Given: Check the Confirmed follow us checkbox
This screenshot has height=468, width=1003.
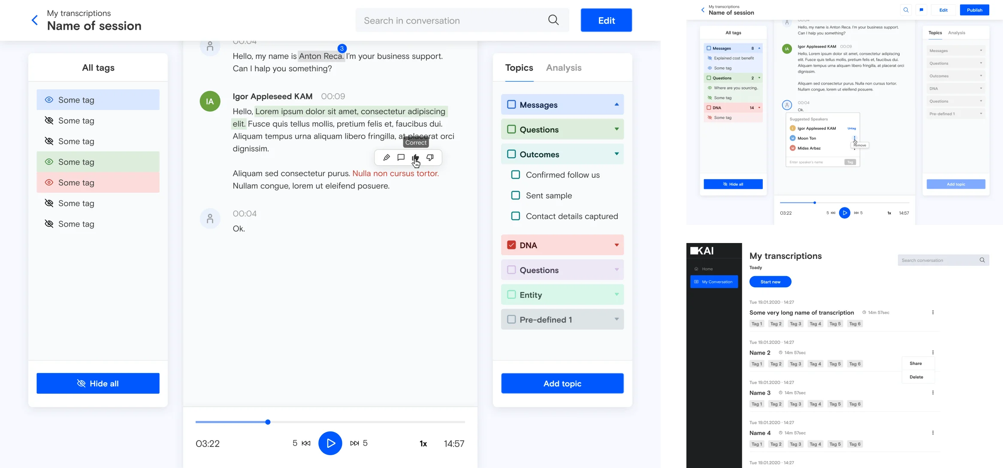Looking at the screenshot, I should [516, 175].
